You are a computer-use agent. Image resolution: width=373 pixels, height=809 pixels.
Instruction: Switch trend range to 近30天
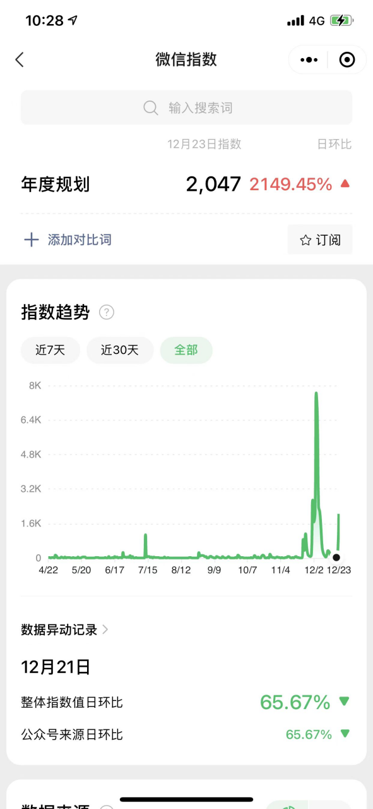tap(120, 350)
